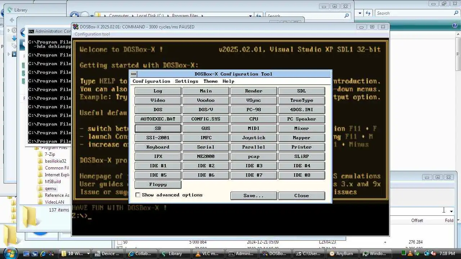Image resolution: width=461 pixels, height=259 pixels.
Task: Open the Settings menu
Action: click(x=187, y=81)
